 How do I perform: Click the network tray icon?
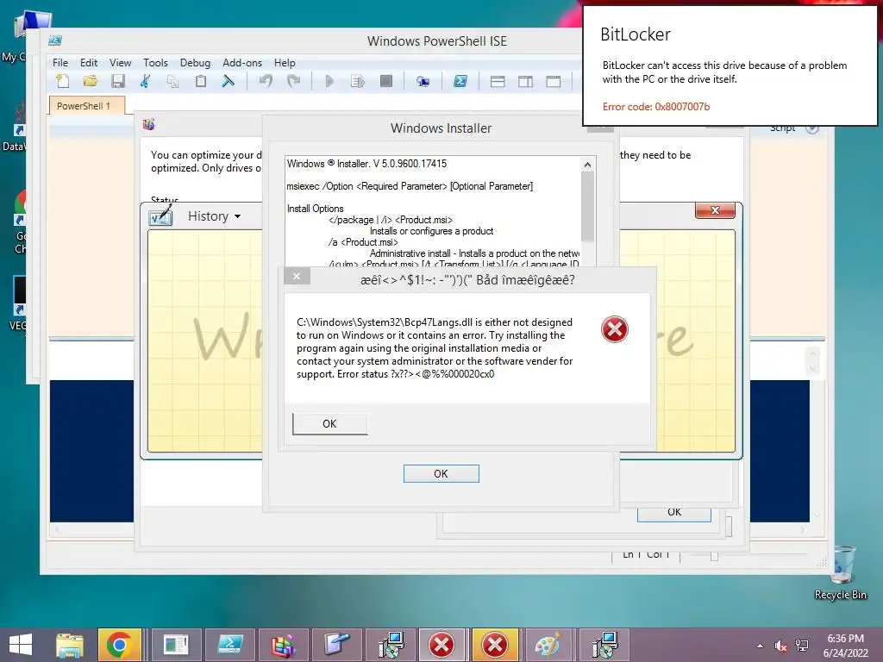[x=802, y=645]
